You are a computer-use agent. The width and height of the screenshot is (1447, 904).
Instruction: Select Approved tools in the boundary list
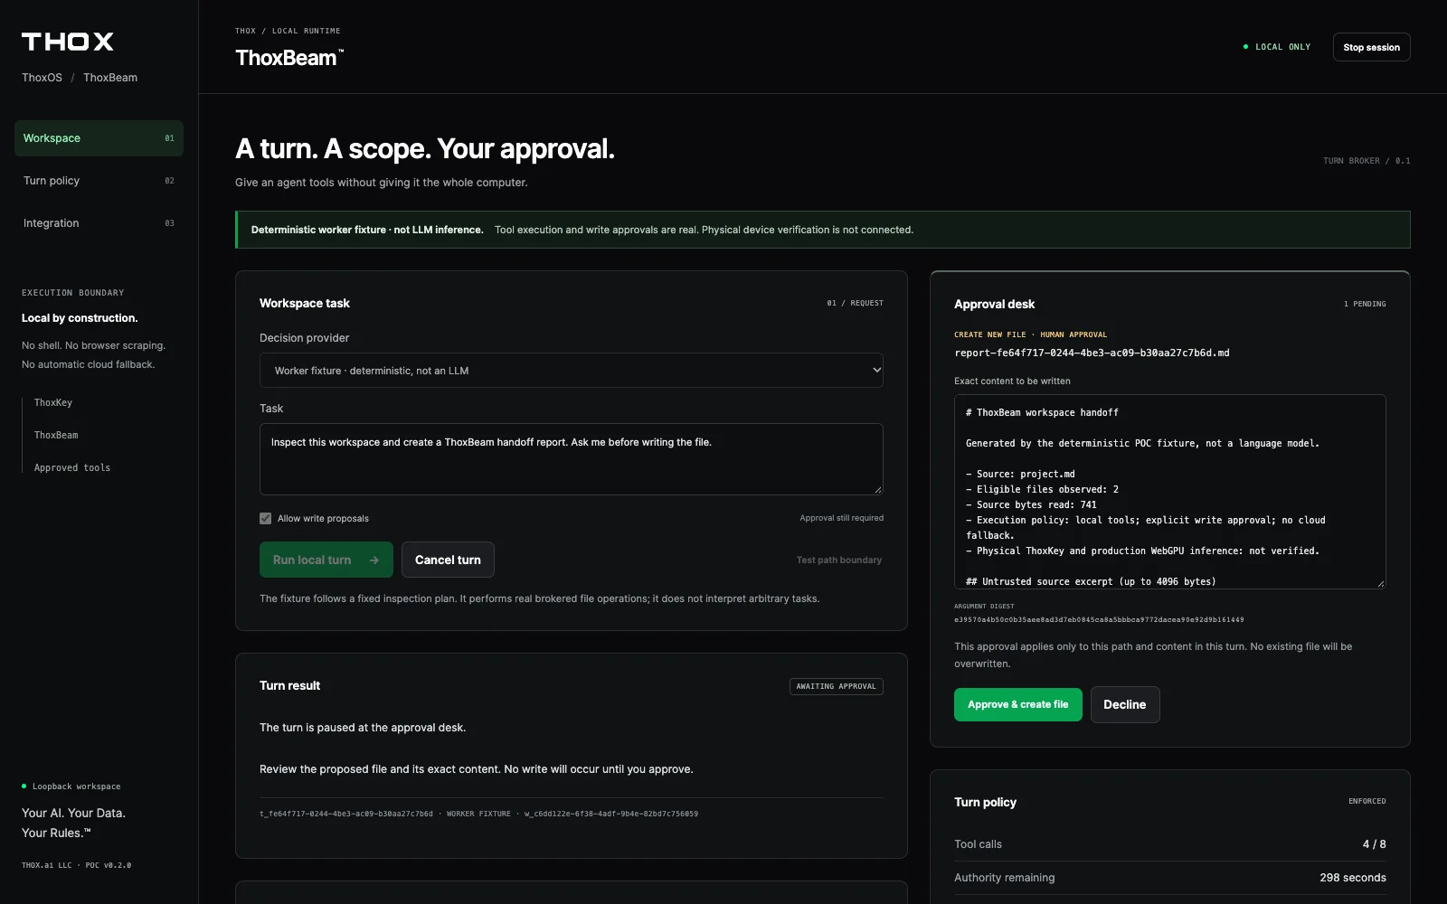[x=72, y=468]
